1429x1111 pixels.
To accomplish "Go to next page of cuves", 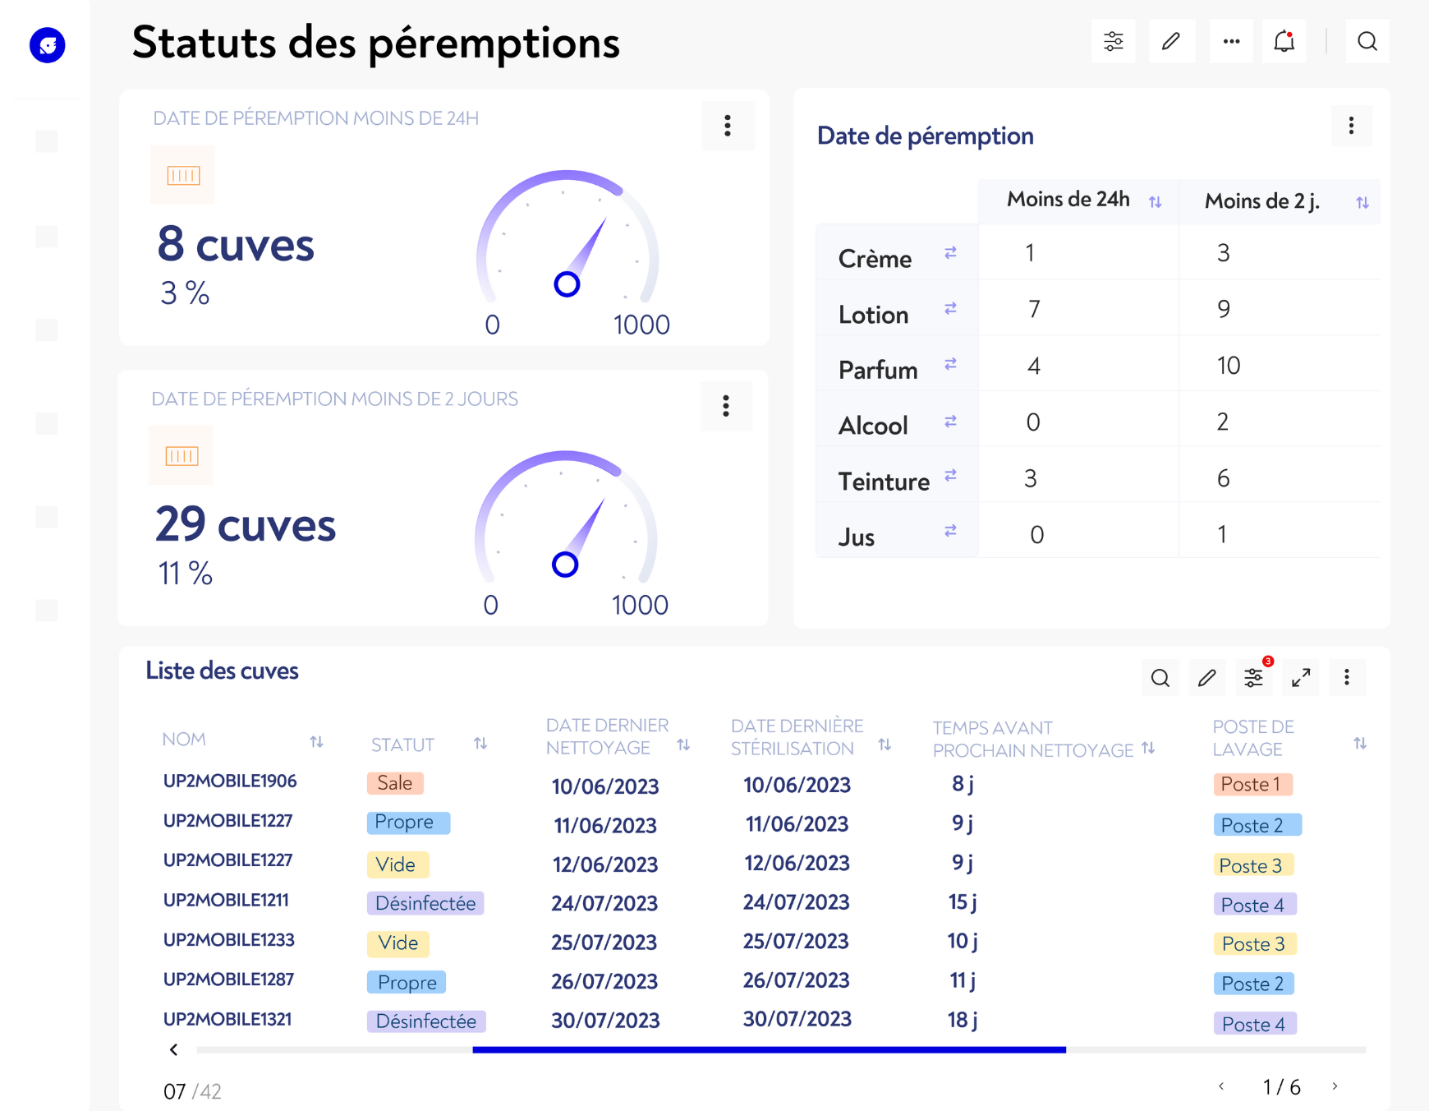I will pos(1335,1086).
